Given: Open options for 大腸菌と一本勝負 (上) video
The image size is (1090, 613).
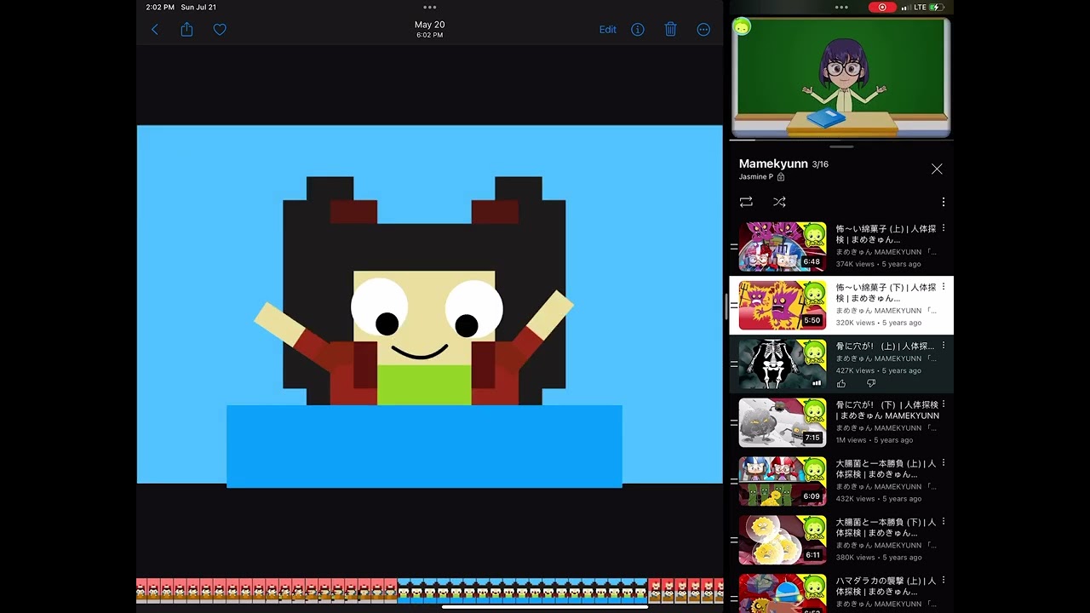Looking at the screenshot, I should click(943, 463).
